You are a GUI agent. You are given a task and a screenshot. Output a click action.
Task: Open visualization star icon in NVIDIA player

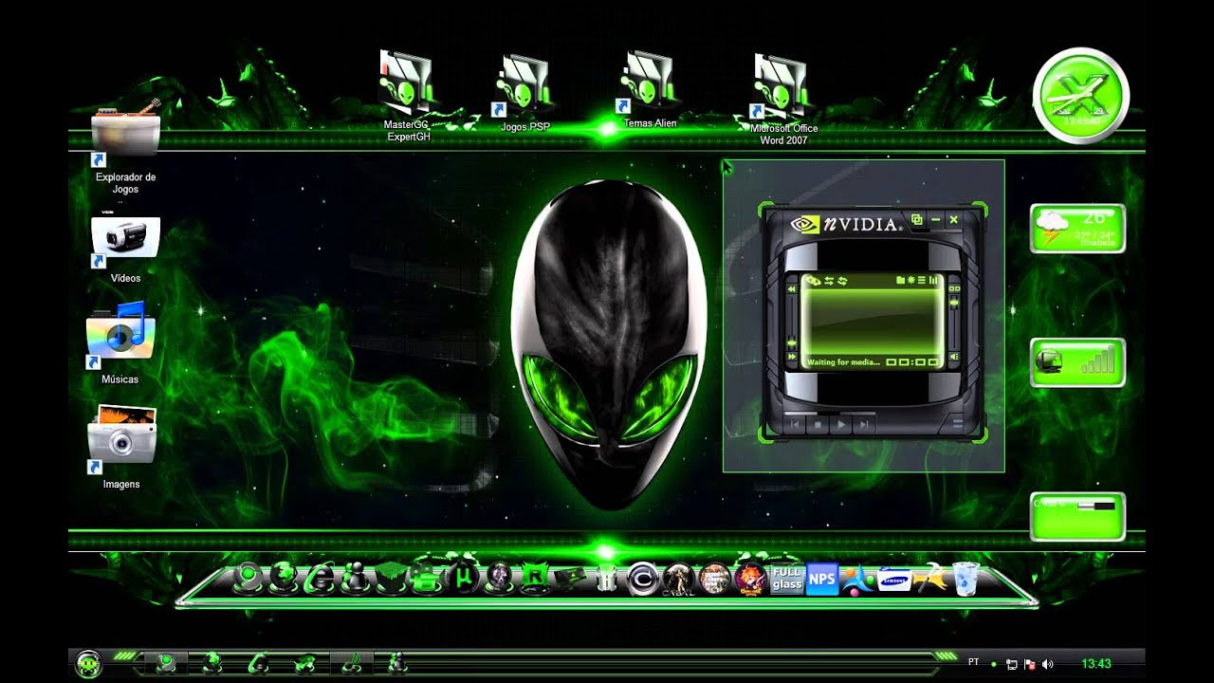(911, 280)
